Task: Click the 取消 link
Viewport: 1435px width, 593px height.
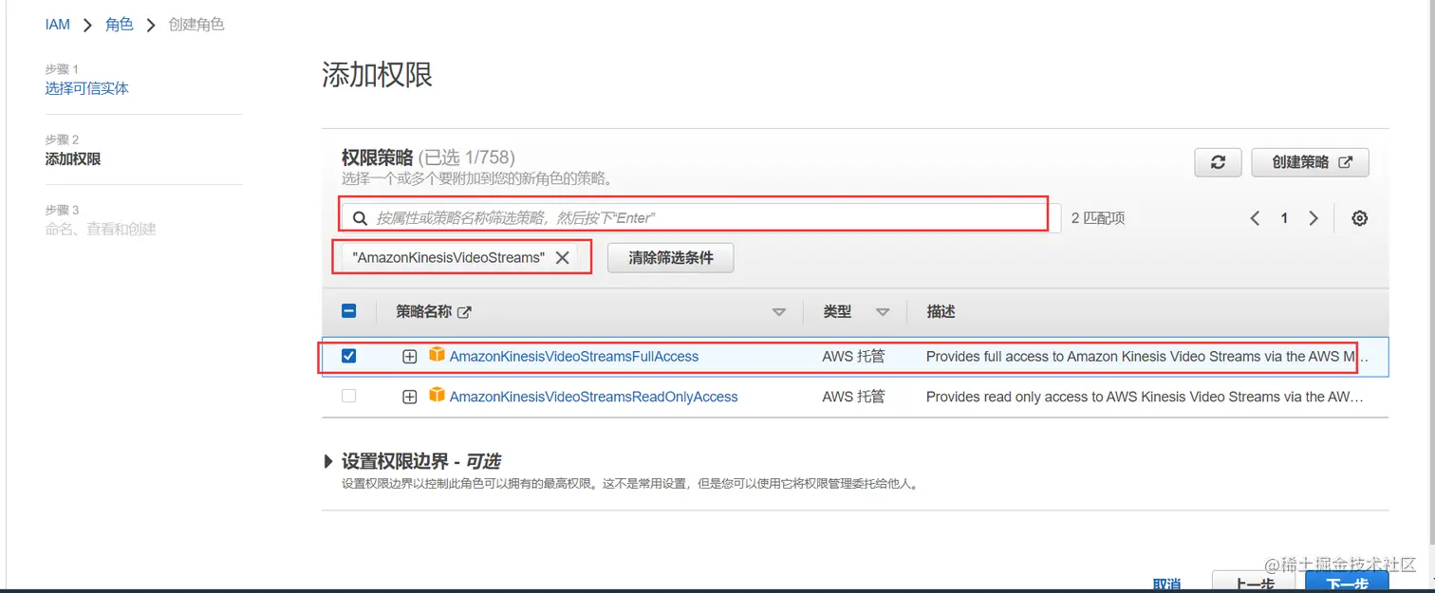Action: pos(1166,584)
